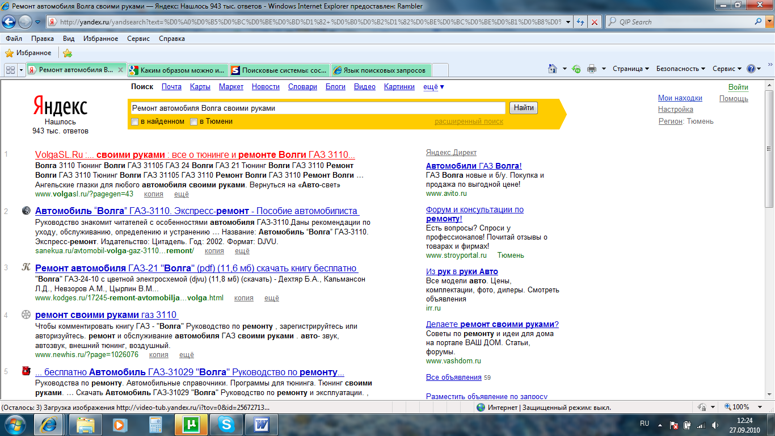This screenshot has width=775, height=436.
Task: Show hidden tray icons arrow
Action: [660, 425]
